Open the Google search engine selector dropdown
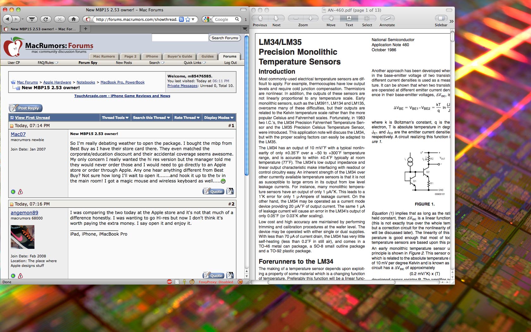This screenshot has height=332, width=531. point(207,19)
